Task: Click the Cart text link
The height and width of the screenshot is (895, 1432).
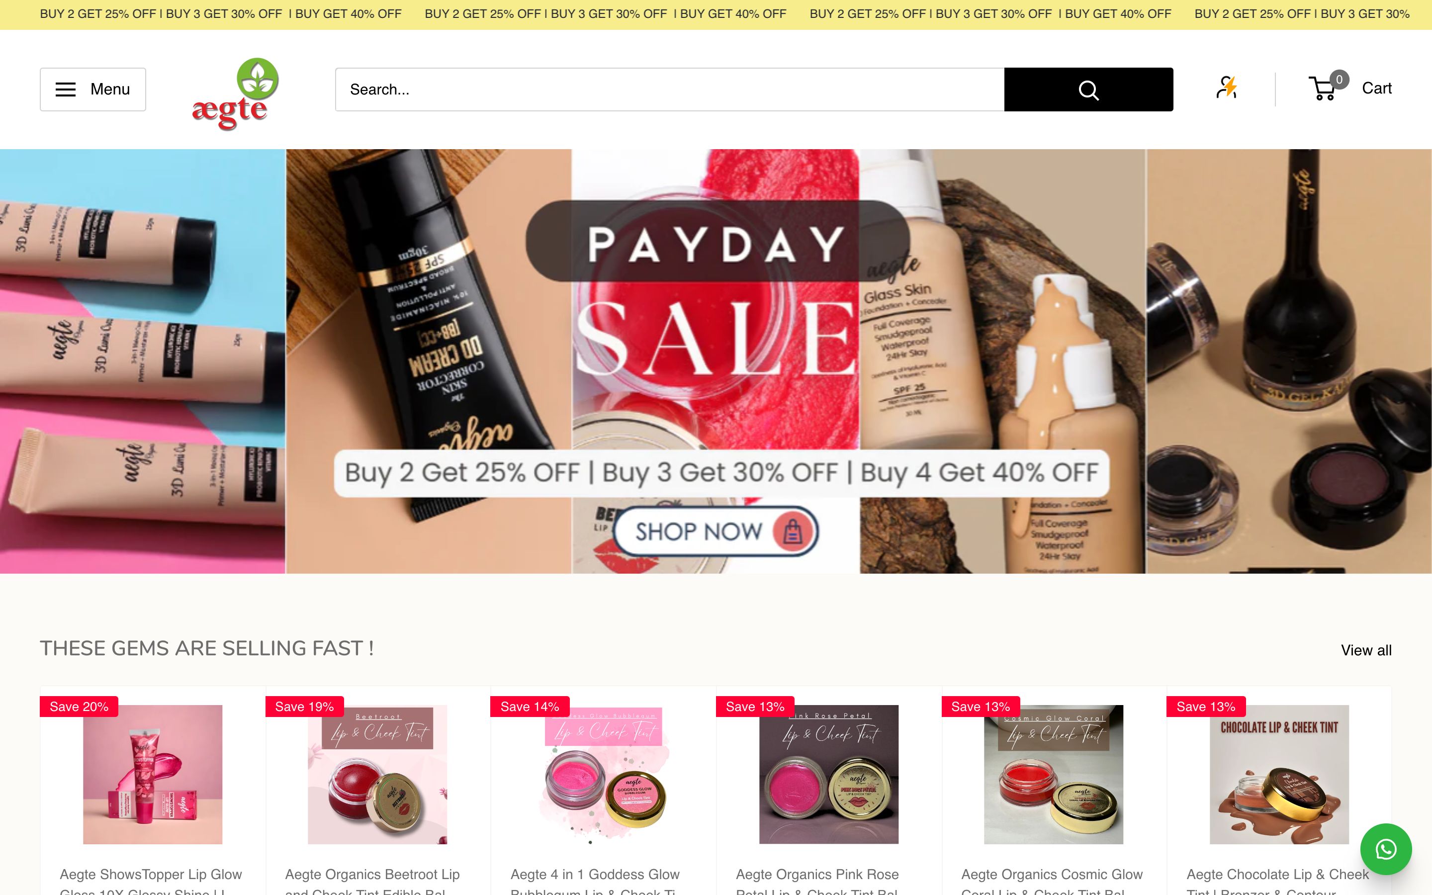Action: 1376,88
